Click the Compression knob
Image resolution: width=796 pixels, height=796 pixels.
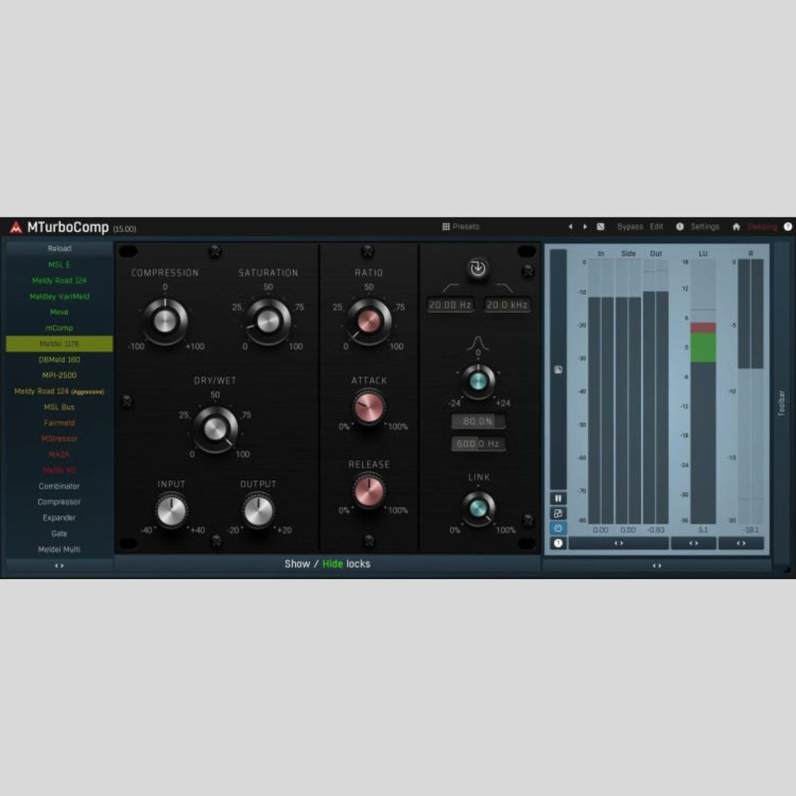[165, 321]
